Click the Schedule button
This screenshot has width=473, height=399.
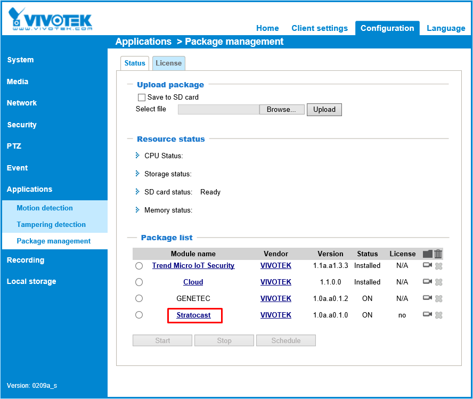point(286,340)
